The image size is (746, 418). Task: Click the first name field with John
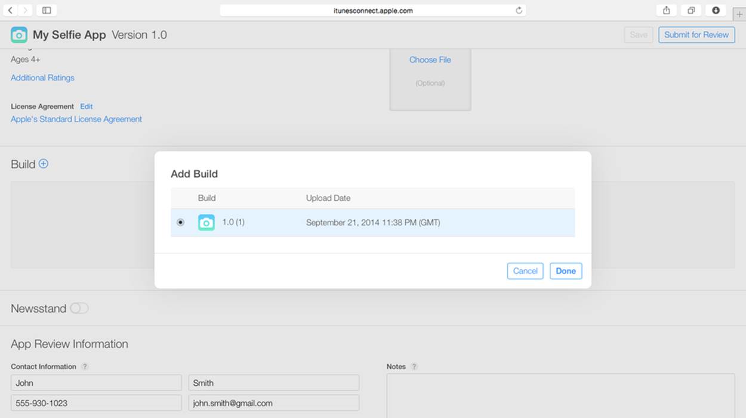point(96,383)
